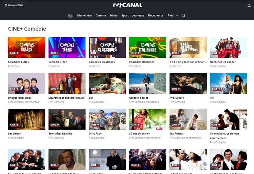The image size is (254, 174).
Task: Select the Séries menu item
Action: 113,15
